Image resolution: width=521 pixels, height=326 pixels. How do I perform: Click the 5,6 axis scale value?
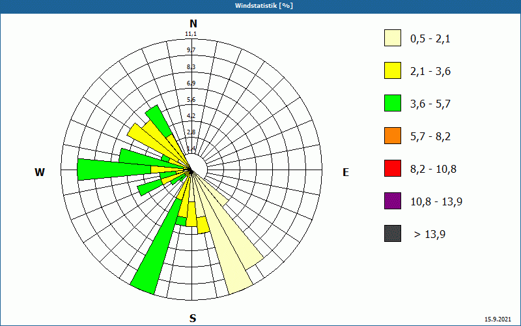[191, 100]
